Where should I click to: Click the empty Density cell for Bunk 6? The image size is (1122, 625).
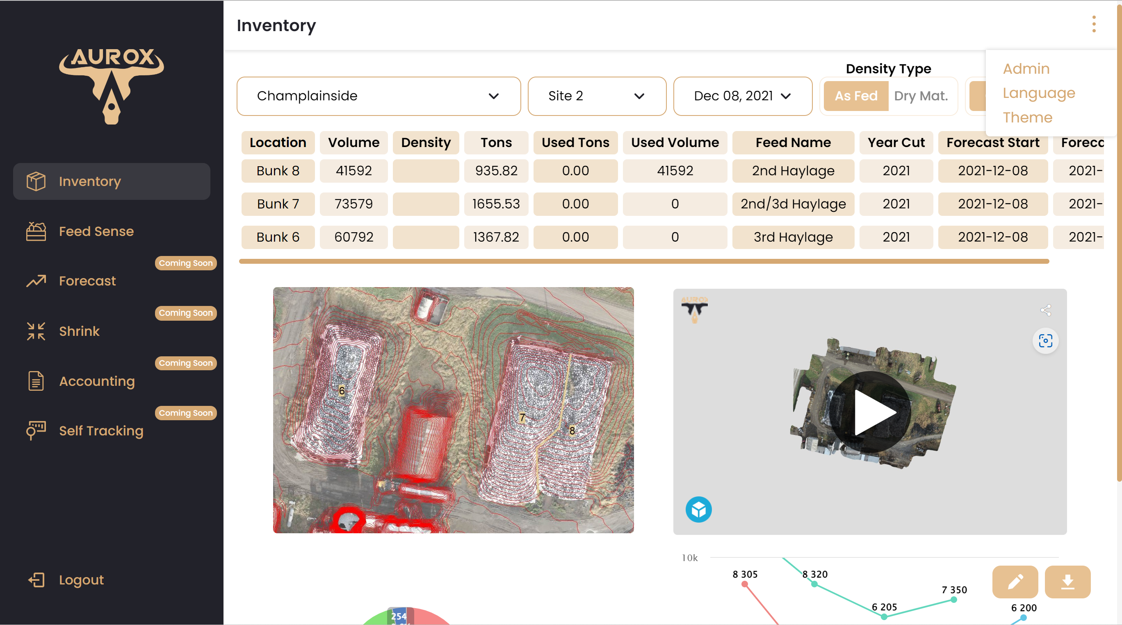point(426,237)
